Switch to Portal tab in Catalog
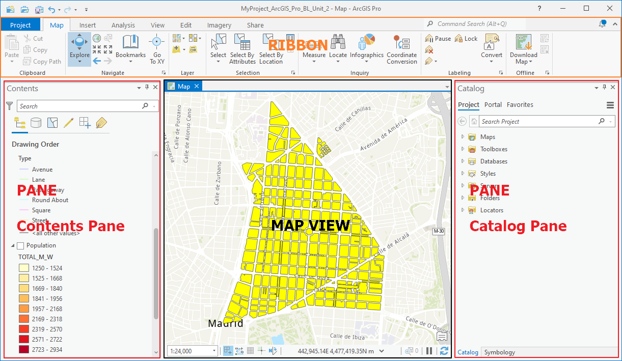622x361 pixels. [493, 104]
